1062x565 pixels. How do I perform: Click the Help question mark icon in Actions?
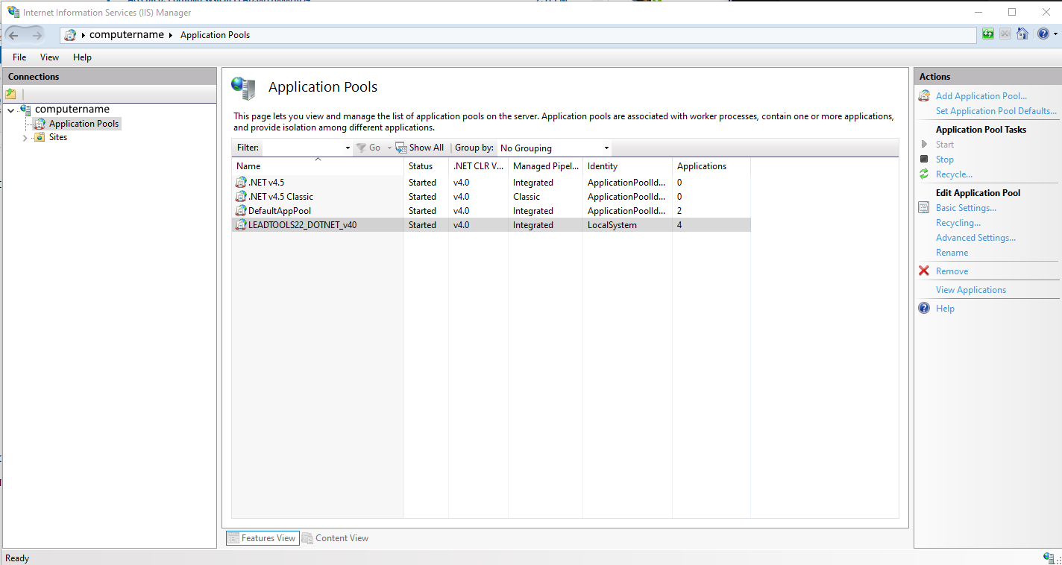924,309
